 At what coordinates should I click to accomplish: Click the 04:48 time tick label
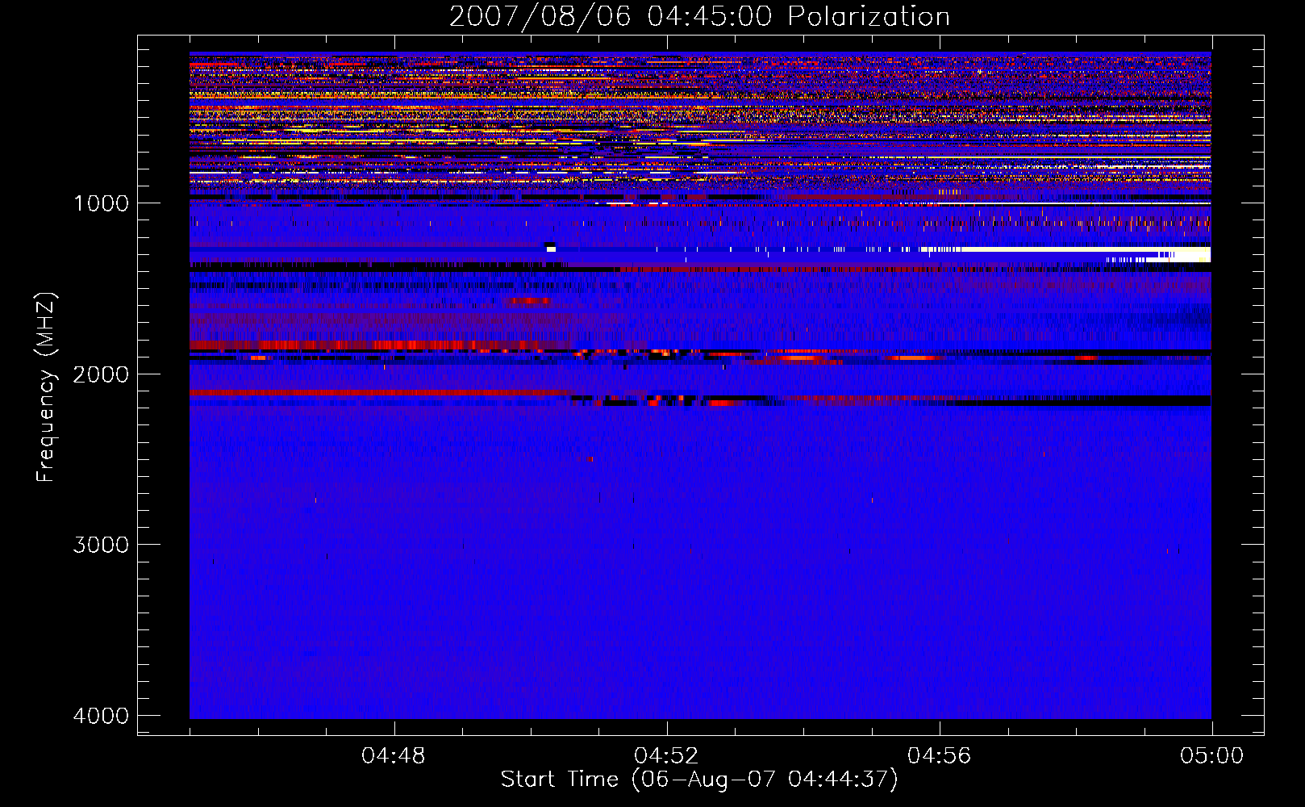(394, 756)
